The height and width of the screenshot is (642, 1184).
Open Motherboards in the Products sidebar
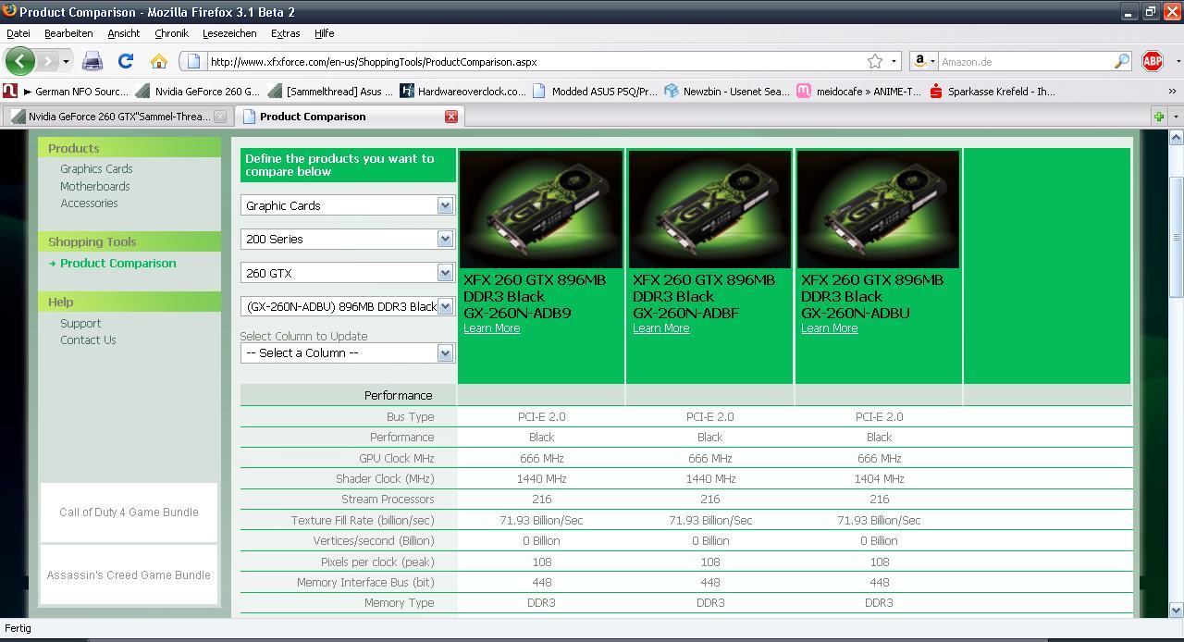94,186
